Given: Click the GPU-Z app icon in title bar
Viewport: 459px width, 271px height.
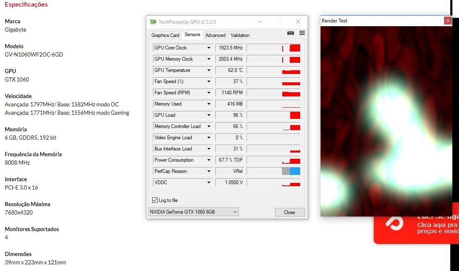Looking at the screenshot, I should tap(153, 22).
